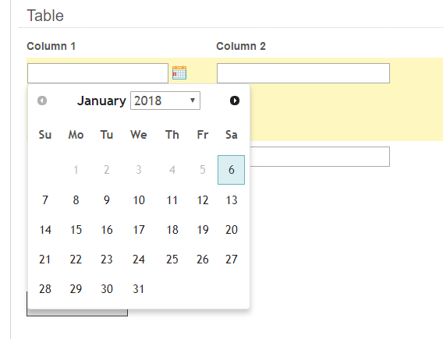The width and height of the screenshot is (443, 339).
Task: Focus the Column 1 date input
Action: click(97, 73)
